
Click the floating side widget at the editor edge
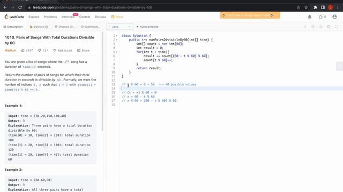click(339, 66)
